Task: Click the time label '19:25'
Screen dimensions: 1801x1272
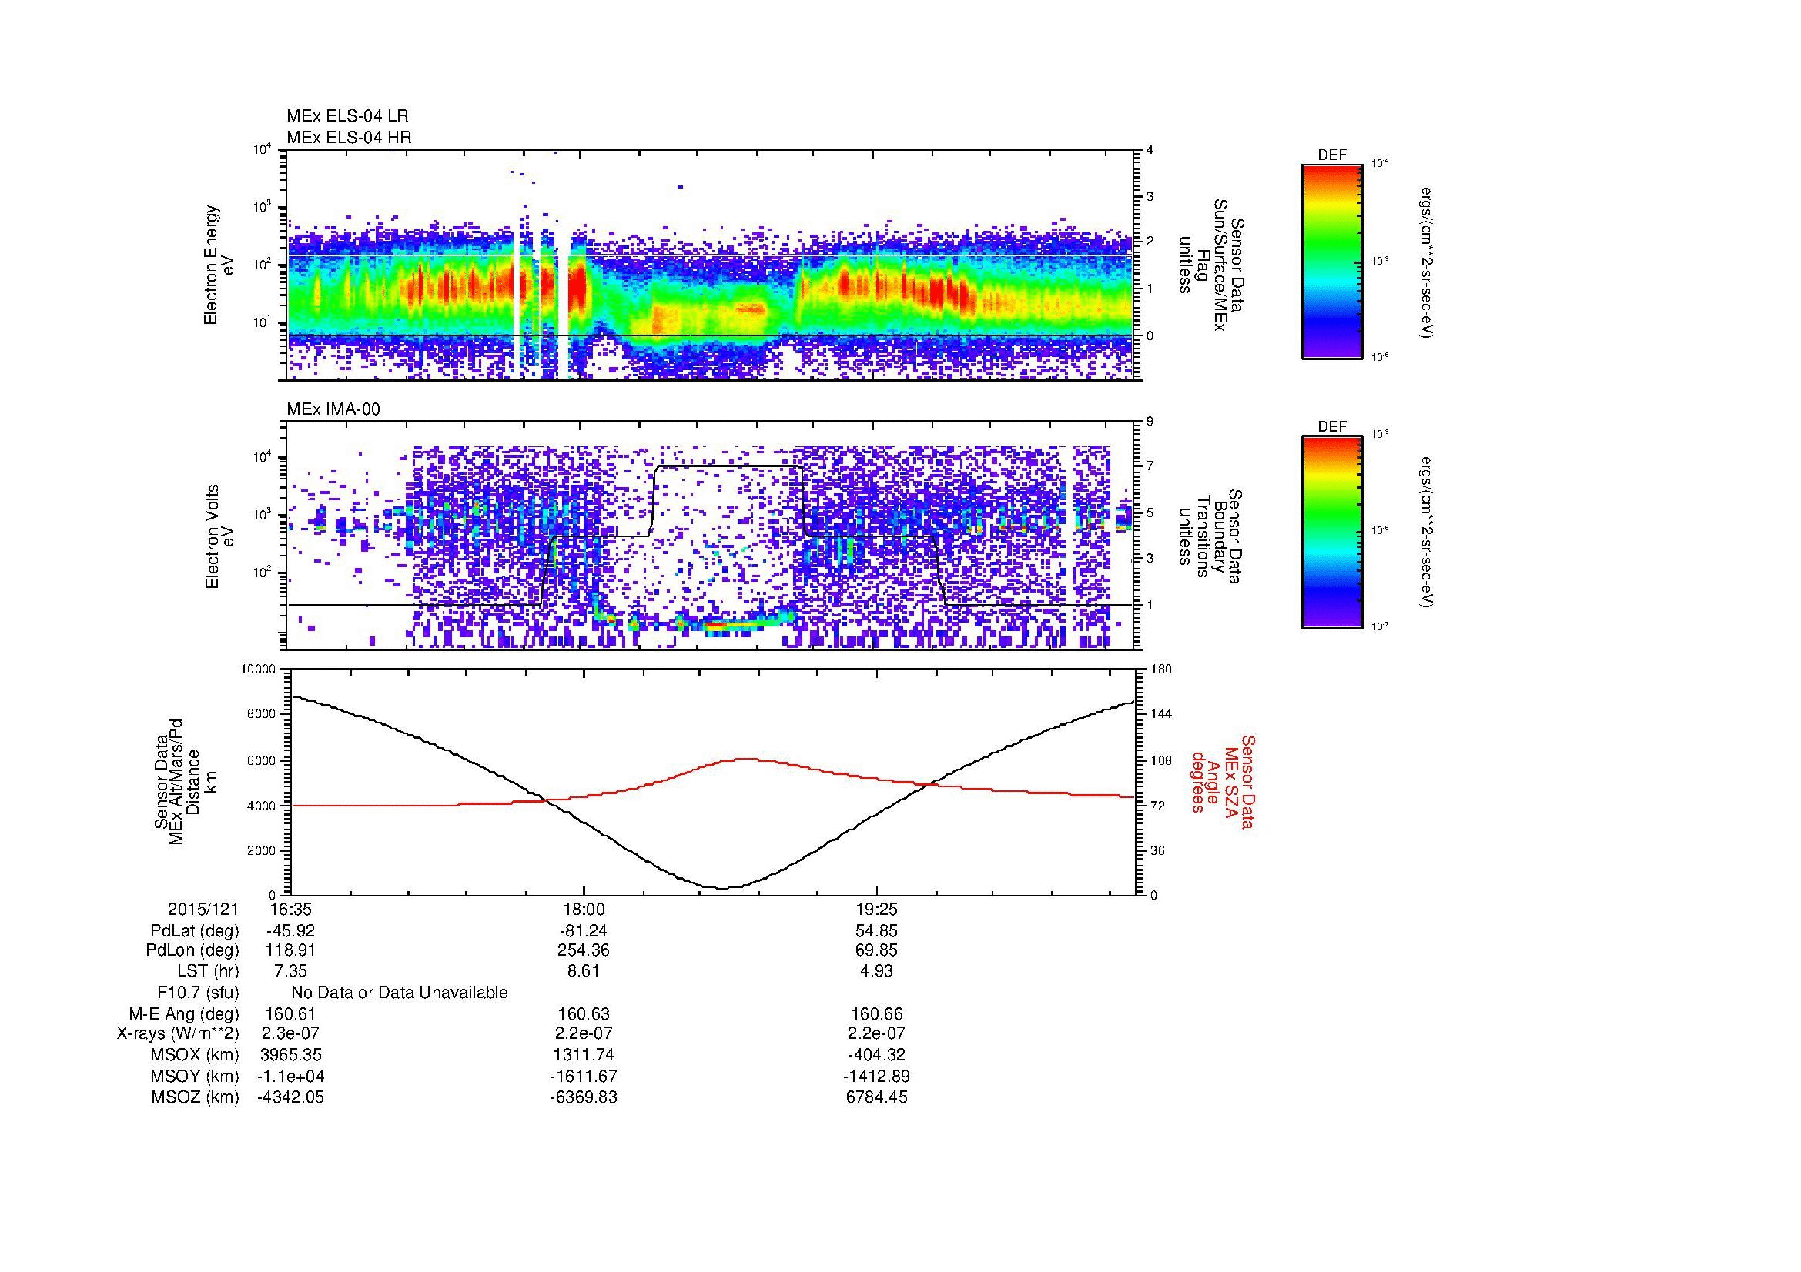Action: coord(878,910)
